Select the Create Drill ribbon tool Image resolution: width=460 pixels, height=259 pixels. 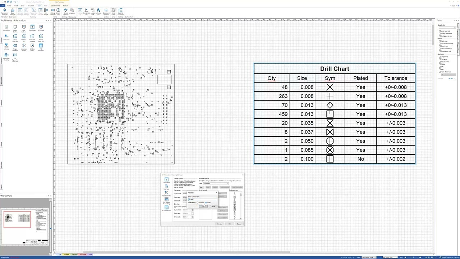58,12
